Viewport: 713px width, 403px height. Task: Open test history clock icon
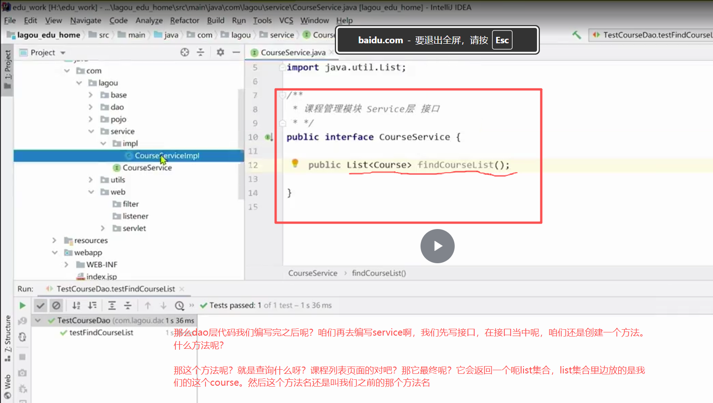[180, 306]
